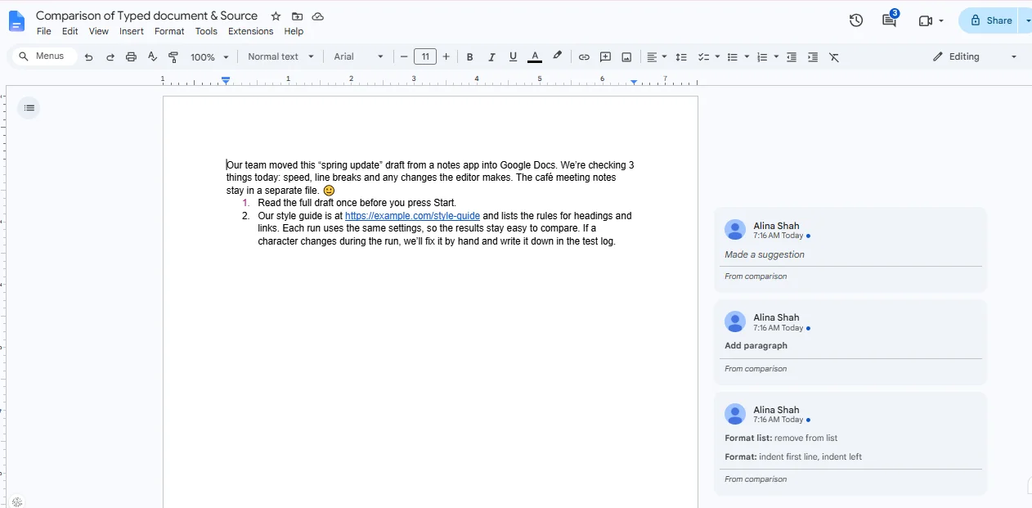This screenshot has width=1032, height=508.
Task: Expand numbered list options arrow
Action: coord(776,57)
